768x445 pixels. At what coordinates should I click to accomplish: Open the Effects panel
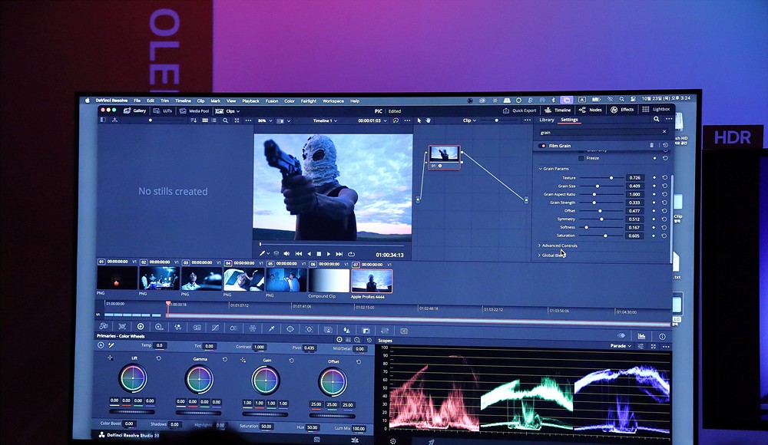pos(623,110)
